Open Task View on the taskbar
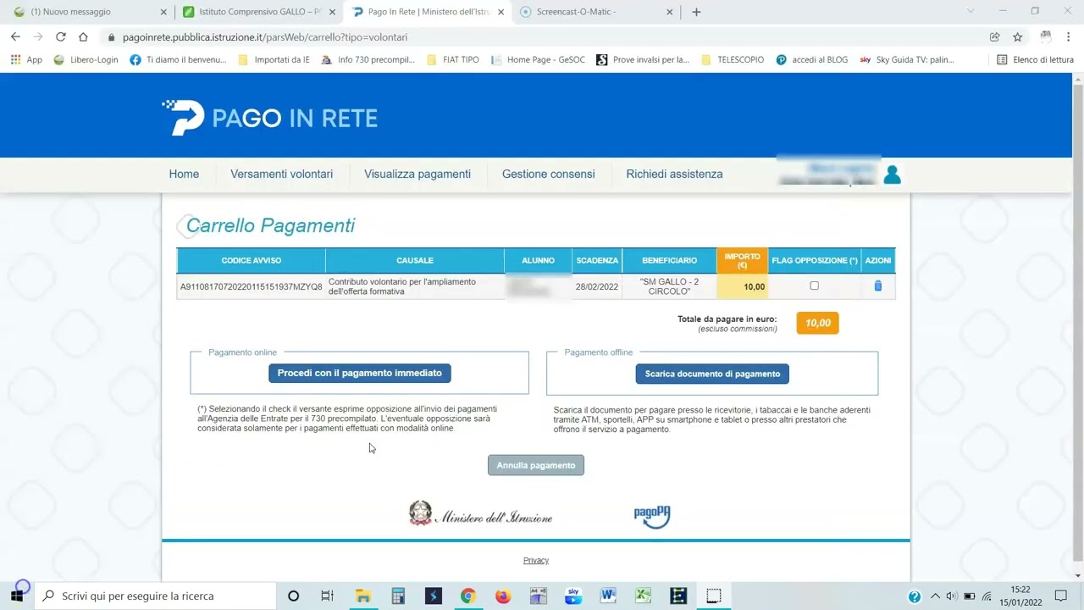The width and height of the screenshot is (1084, 610). coord(328,596)
